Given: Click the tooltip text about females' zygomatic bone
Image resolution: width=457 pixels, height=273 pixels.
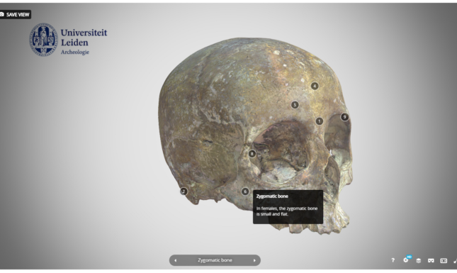Looking at the screenshot, I should [x=287, y=211].
